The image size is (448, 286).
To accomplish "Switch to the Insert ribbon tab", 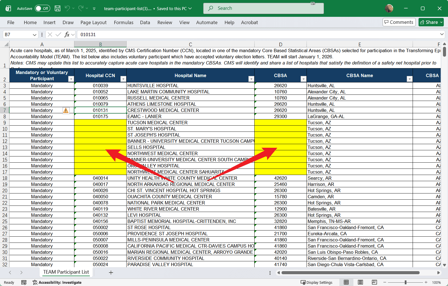I will click(49, 22).
